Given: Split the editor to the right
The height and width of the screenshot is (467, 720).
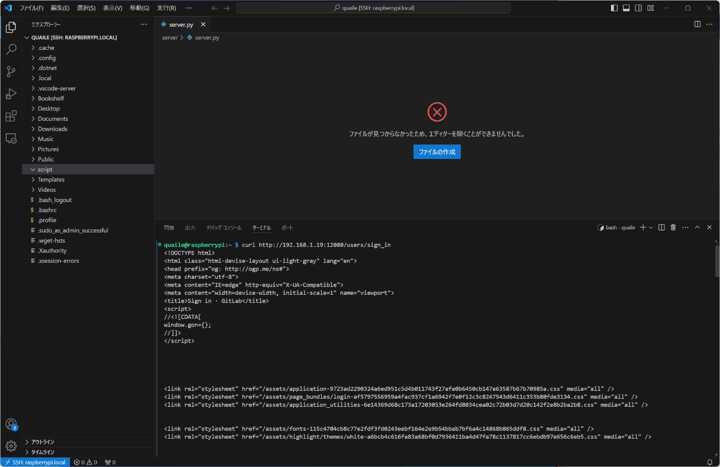Looking at the screenshot, I should tap(697, 24).
